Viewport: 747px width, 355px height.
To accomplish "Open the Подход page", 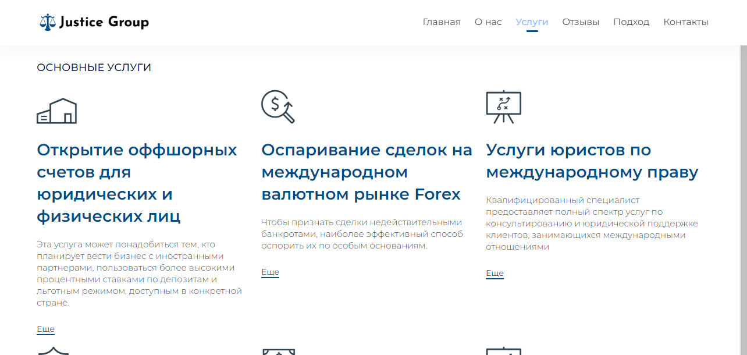I will 631,22.
